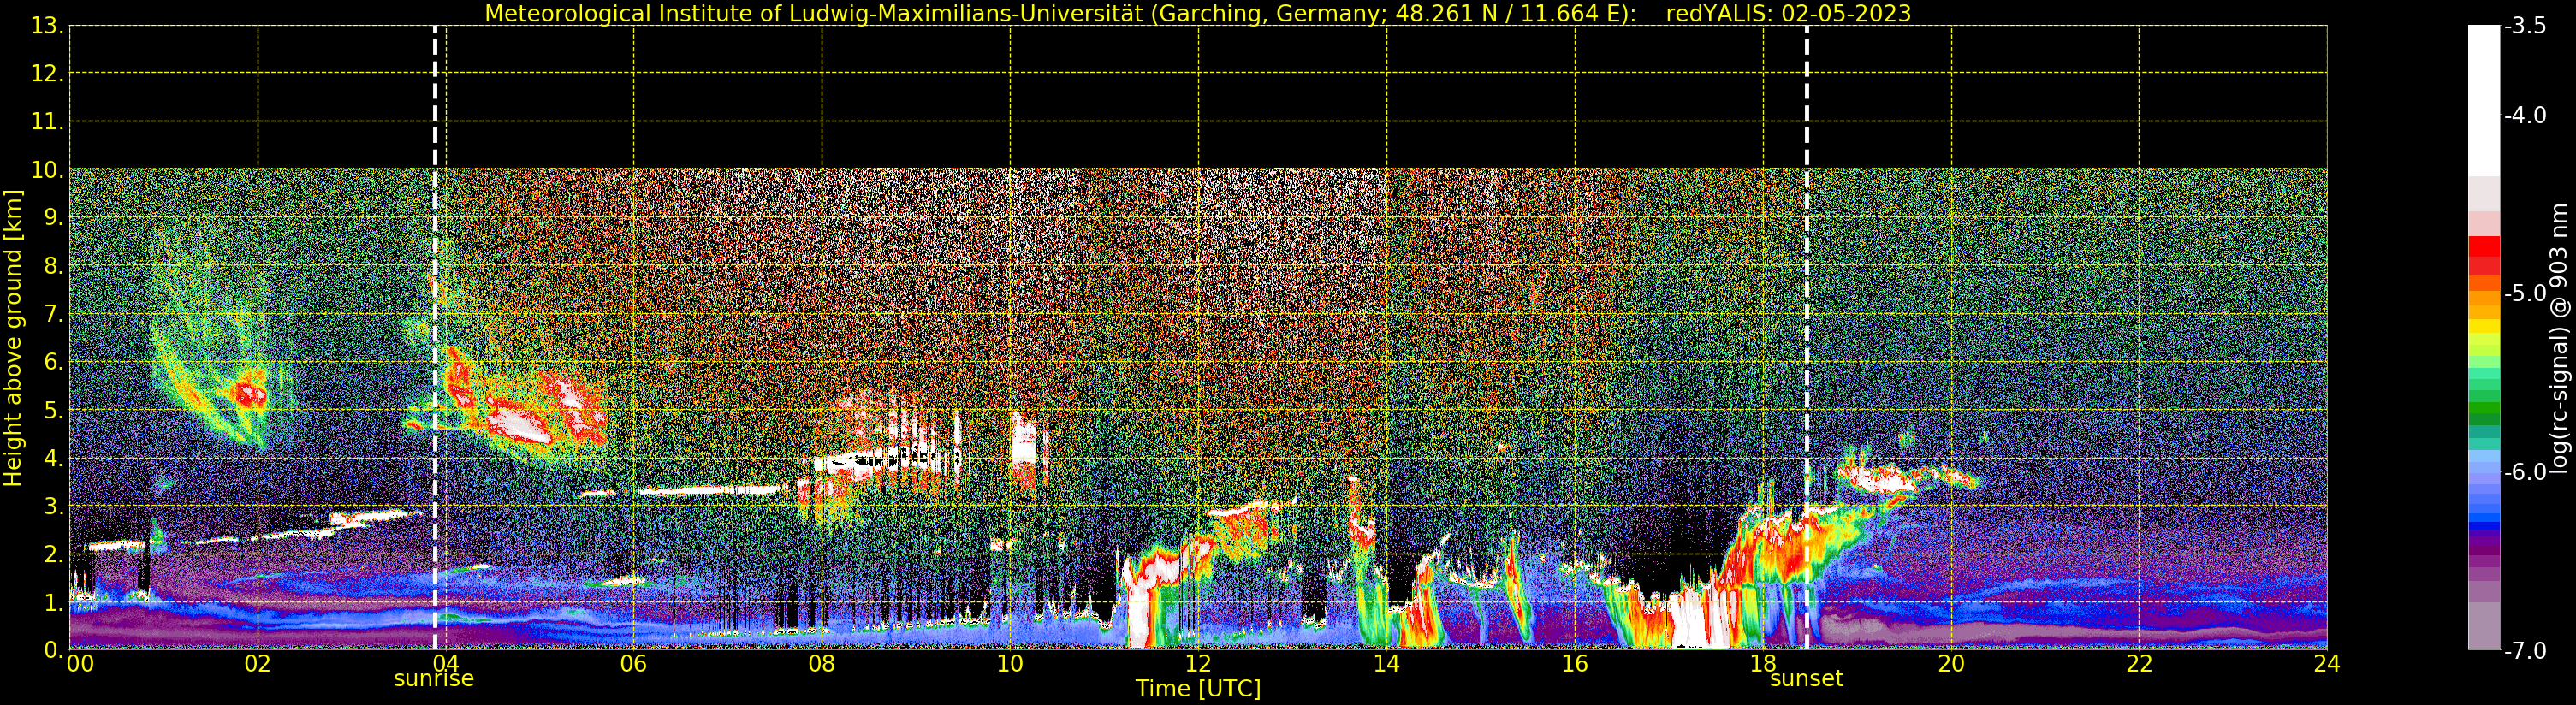Click the '5.' tick on the height axis
Screen dimensions: 2576x705
coord(54,410)
